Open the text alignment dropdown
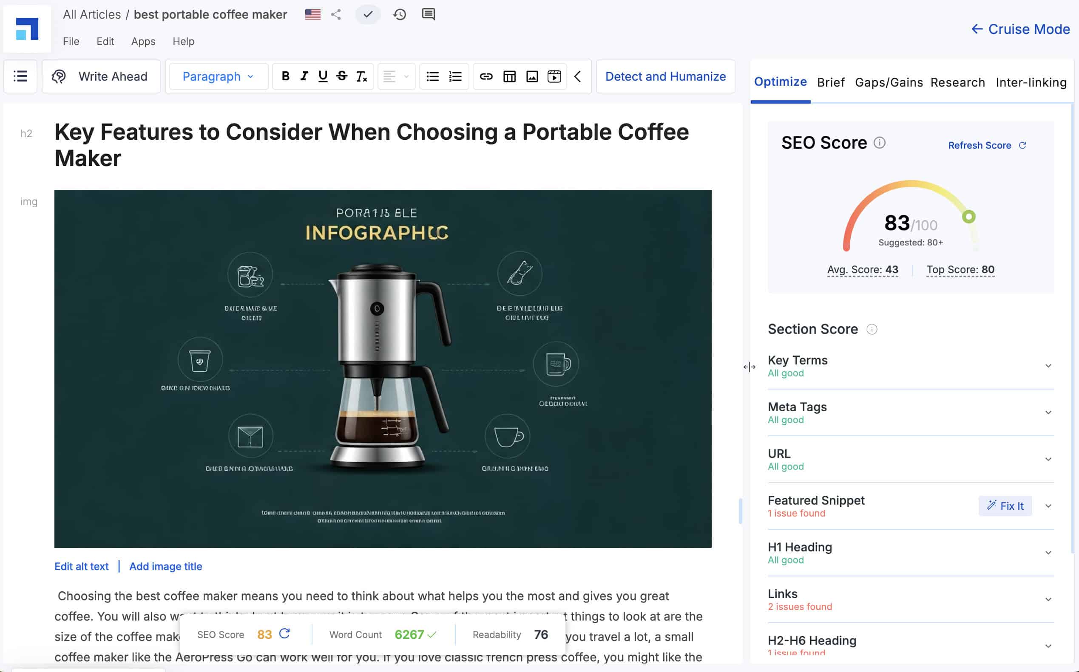 coord(396,76)
